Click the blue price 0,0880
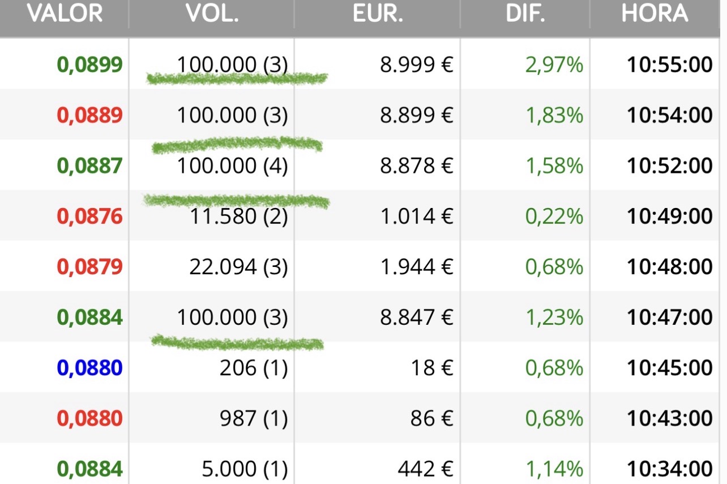Viewport: 727px width, 484px height. click(x=89, y=368)
